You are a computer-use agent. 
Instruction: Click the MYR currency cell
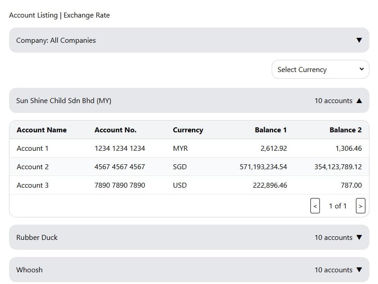coord(180,148)
